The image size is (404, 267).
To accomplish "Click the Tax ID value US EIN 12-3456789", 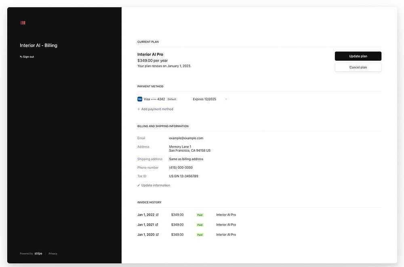I will pos(183,176).
